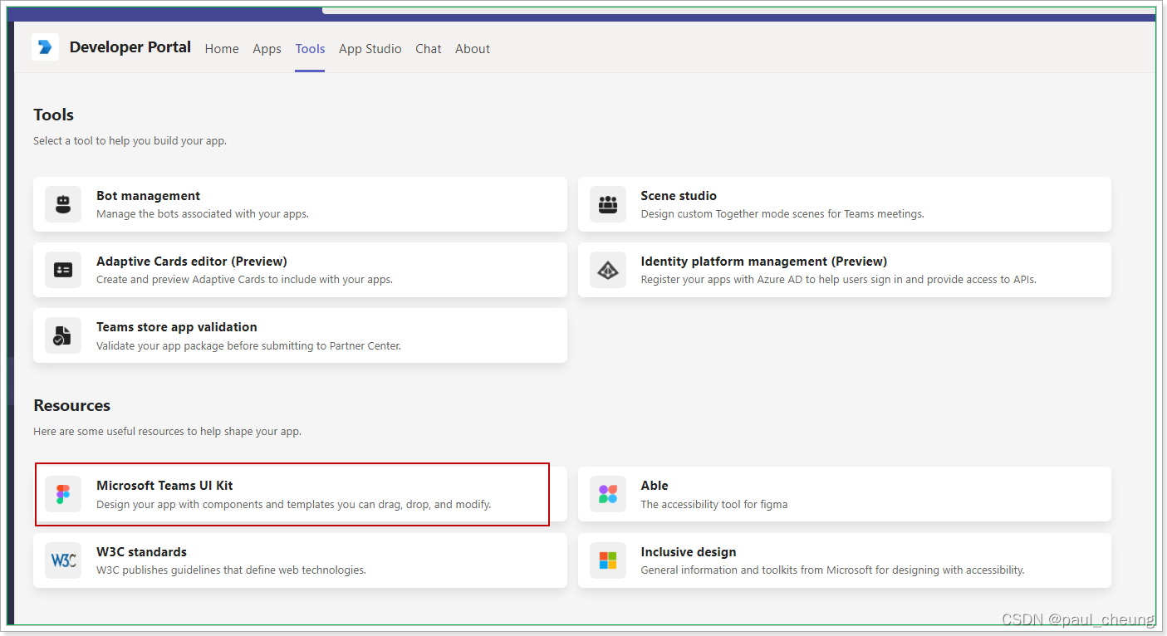Open the Bot management title link
Viewport: 1167px width, 636px height.
pyautogui.click(x=148, y=196)
